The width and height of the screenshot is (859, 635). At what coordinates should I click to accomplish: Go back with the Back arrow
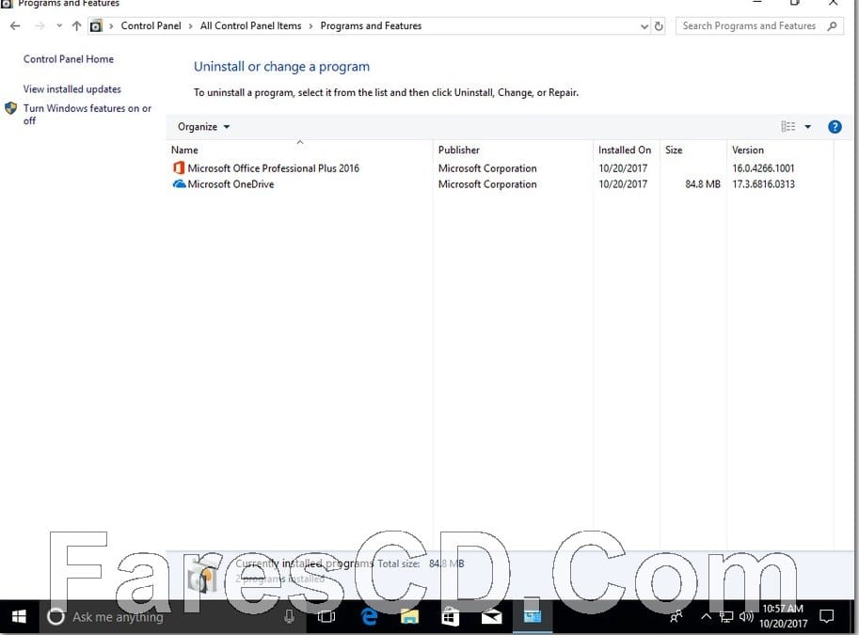click(x=15, y=25)
